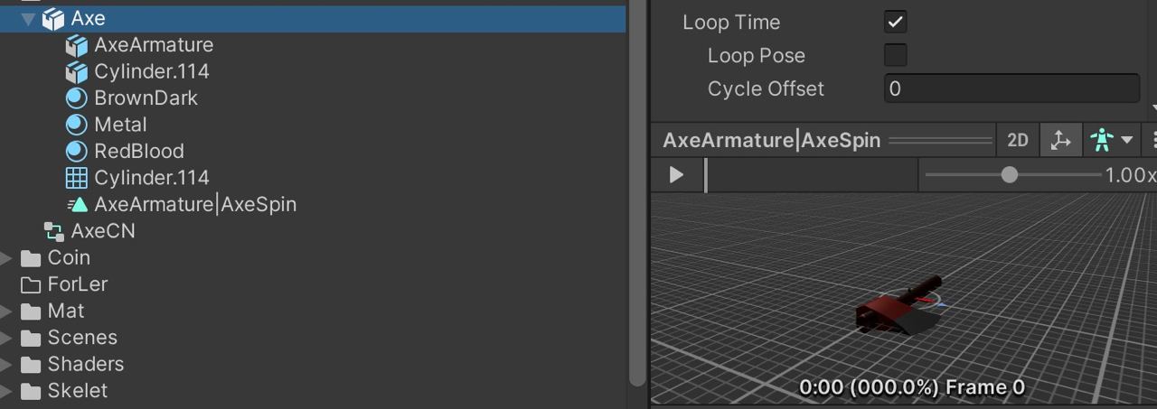Click the 1.00x speed value
The height and width of the screenshot is (409, 1157).
click(x=1130, y=174)
